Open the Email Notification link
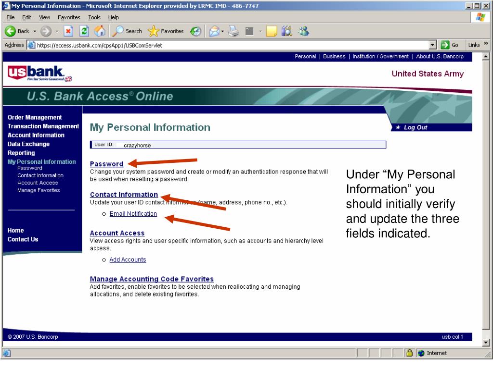The height and width of the screenshot is (369, 493). click(133, 214)
